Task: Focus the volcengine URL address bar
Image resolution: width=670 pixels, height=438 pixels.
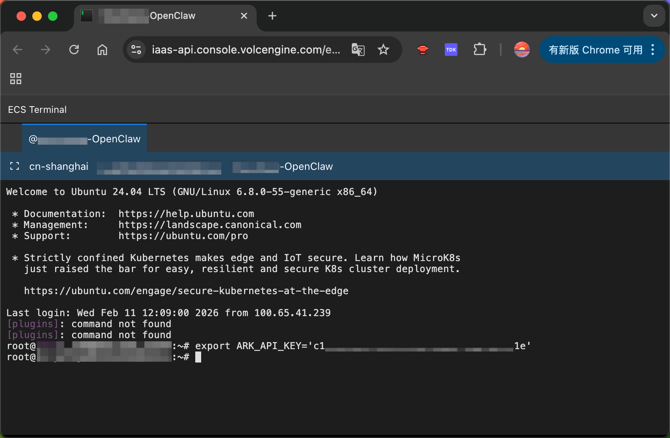Action: (246, 50)
